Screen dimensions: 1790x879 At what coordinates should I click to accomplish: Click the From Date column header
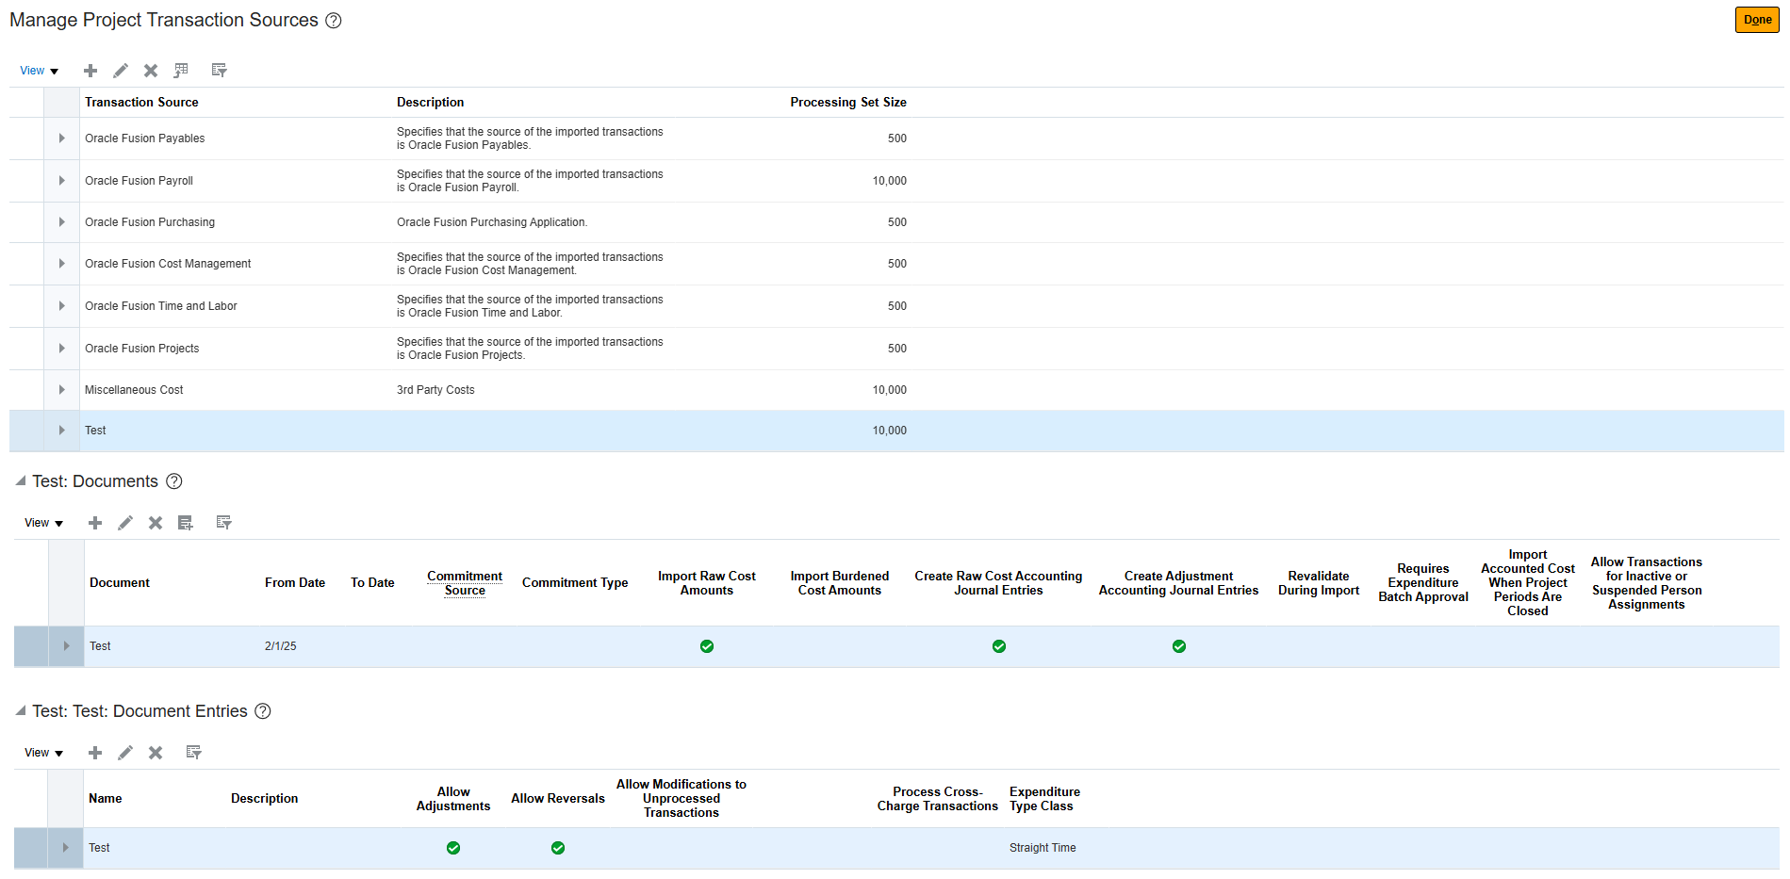coord(295,583)
